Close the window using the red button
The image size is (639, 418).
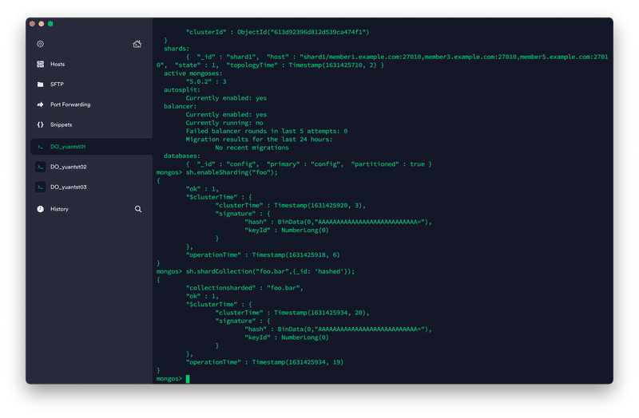coord(32,24)
